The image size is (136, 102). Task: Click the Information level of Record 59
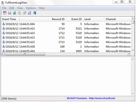click(92, 24)
